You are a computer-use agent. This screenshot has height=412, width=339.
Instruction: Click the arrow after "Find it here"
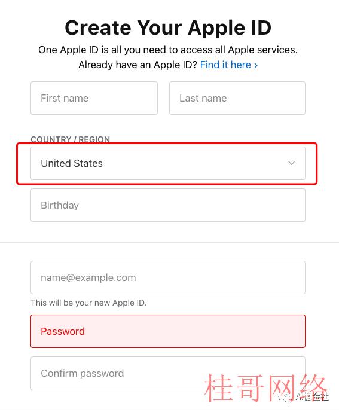point(256,65)
